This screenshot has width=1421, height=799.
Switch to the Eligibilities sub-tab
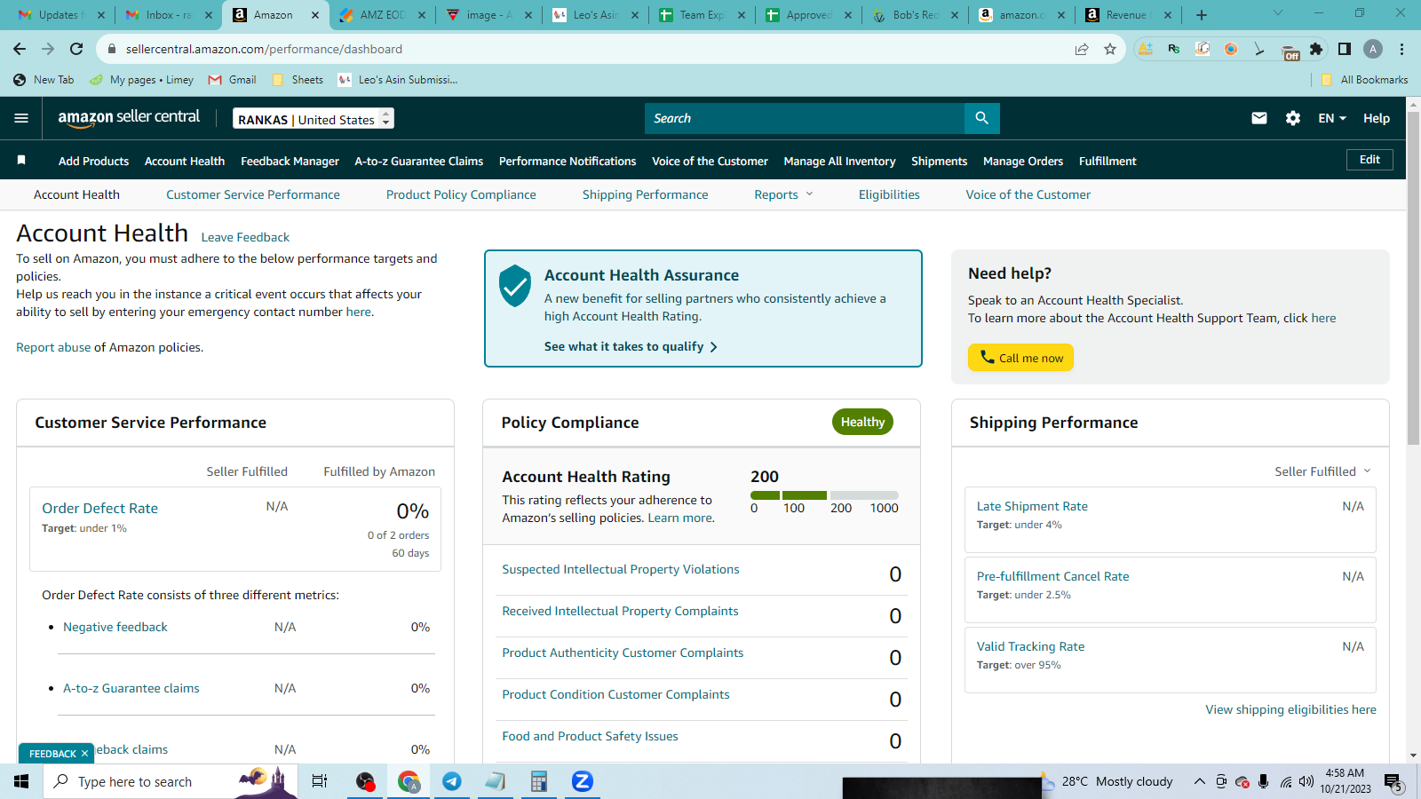[889, 194]
